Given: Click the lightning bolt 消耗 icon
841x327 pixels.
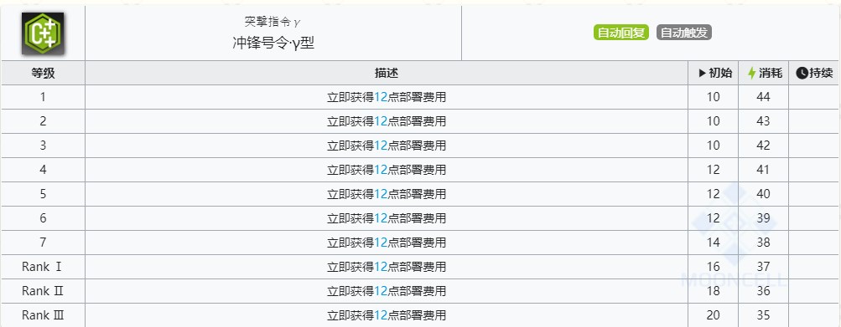Looking at the screenshot, I should [x=751, y=74].
